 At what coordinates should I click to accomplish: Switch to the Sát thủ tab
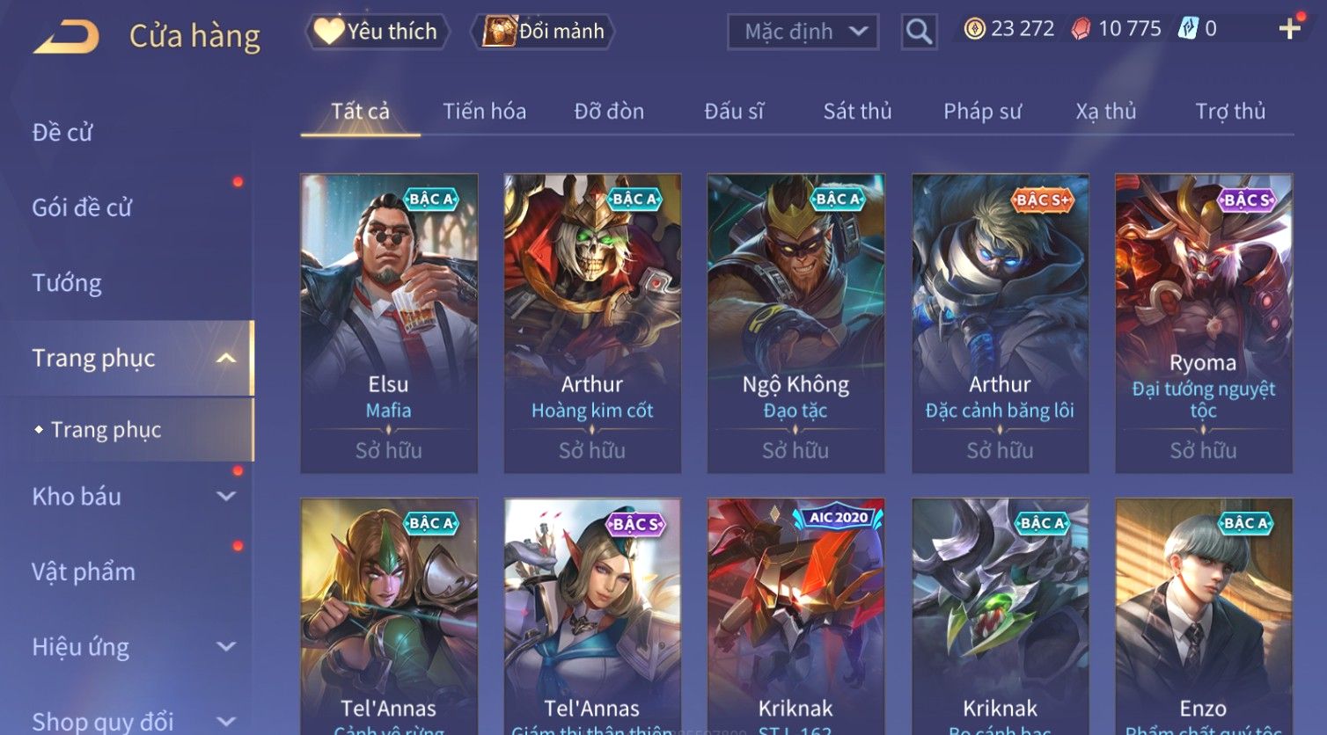[x=857, y=112]
